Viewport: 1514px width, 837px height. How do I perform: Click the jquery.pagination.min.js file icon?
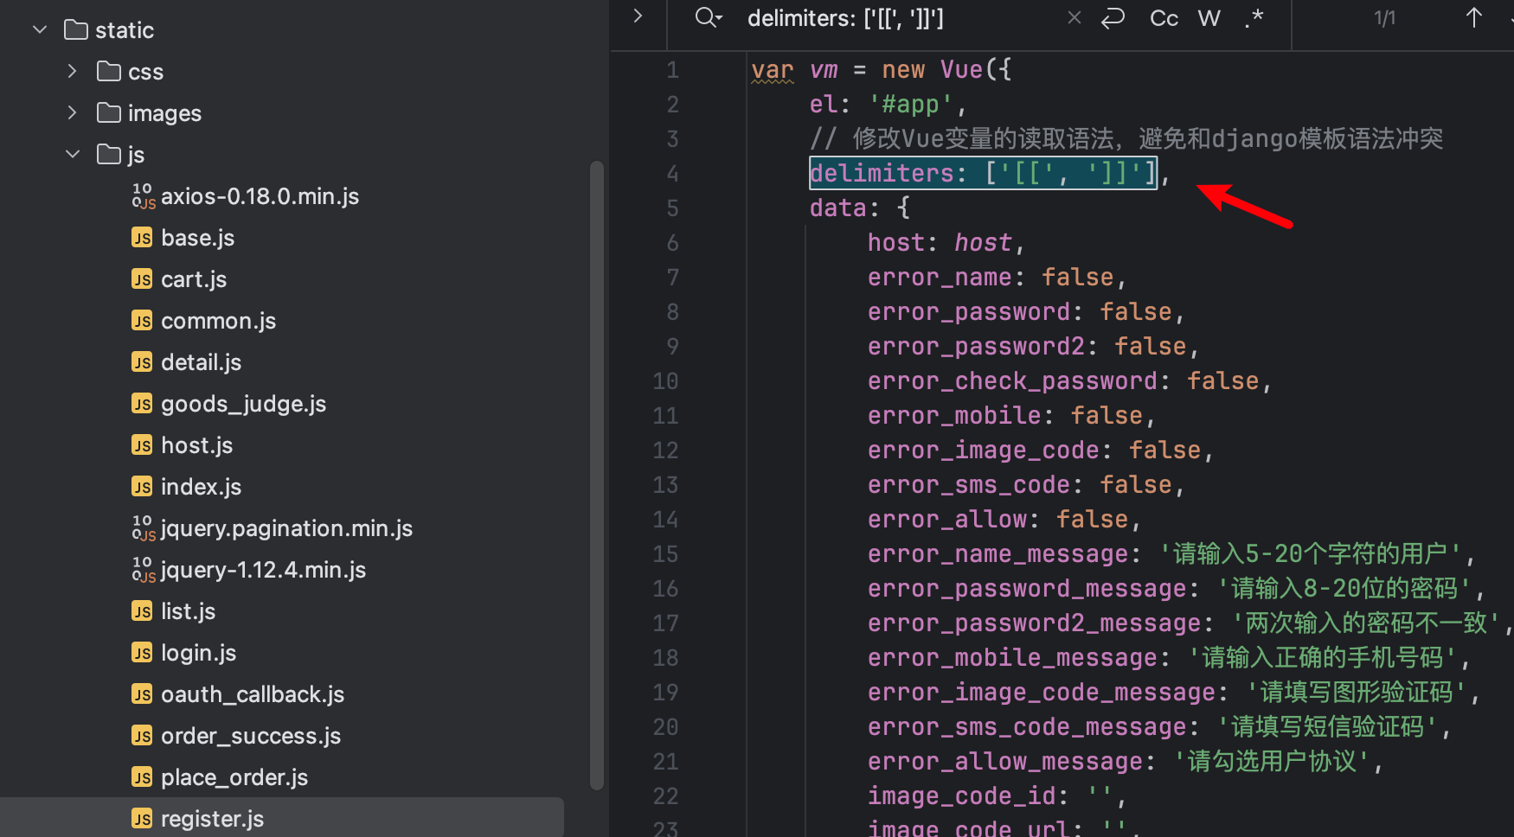click(x=143, y=528)
